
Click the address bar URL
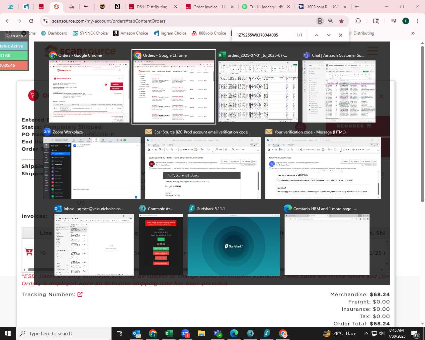tap(109, 21)
